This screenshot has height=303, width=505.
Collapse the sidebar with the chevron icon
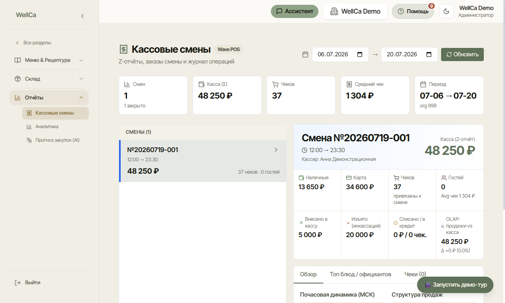(82, 16)
